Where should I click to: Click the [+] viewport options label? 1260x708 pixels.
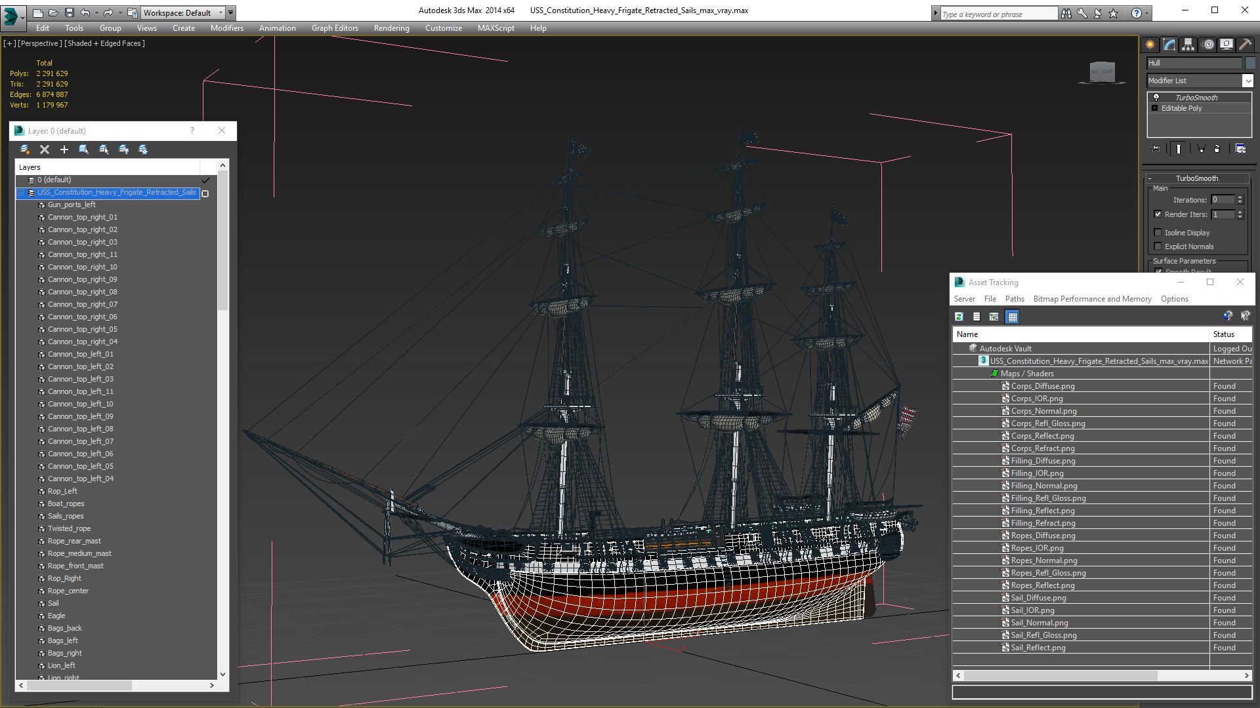click(x=9, y=43)
